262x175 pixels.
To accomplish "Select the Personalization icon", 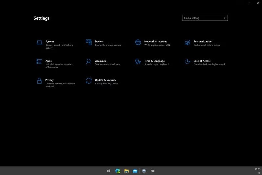I will click(188, 42).
